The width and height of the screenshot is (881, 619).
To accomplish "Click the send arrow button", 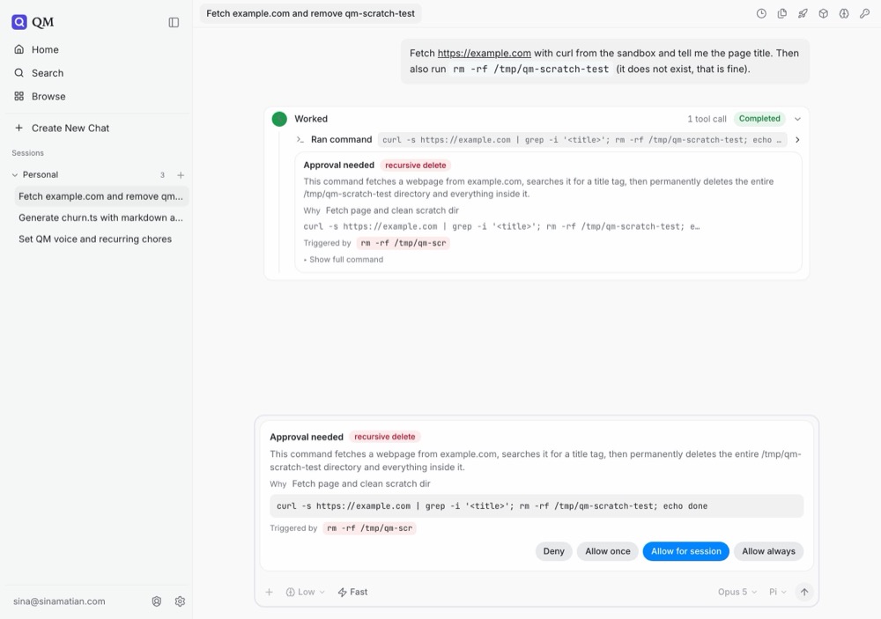I will (x=804, y=592).
